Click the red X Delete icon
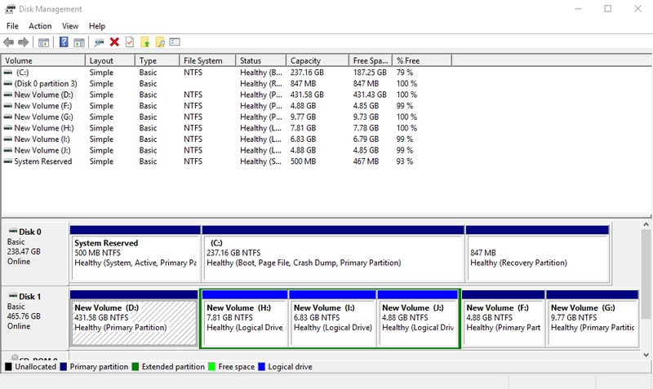 pos(114,42)
